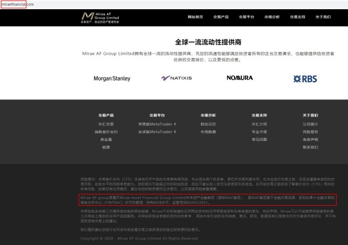The width and height of the screenshot is (348, 245).
Task: Click the 交易平台 footer column heading
Action: click(157, 115)
